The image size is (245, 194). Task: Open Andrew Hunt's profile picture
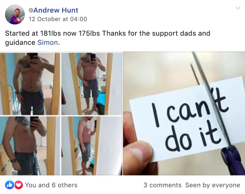coord(15,15)
